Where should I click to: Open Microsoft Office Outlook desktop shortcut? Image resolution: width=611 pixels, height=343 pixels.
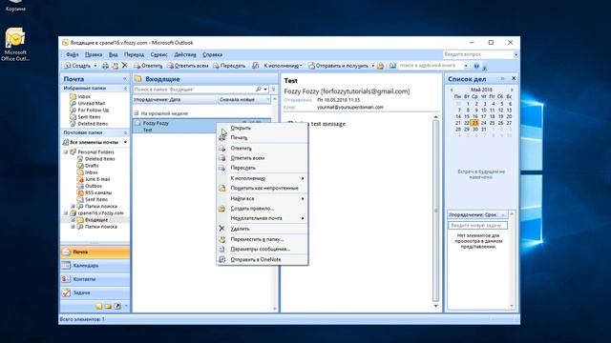point(15,44)
